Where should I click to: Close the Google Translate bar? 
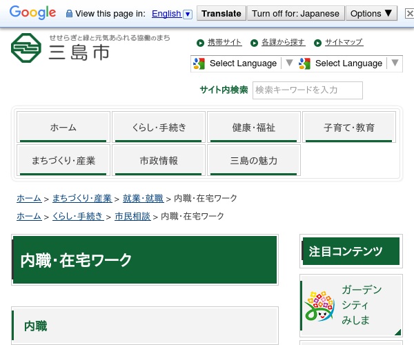tap(409, 14)
